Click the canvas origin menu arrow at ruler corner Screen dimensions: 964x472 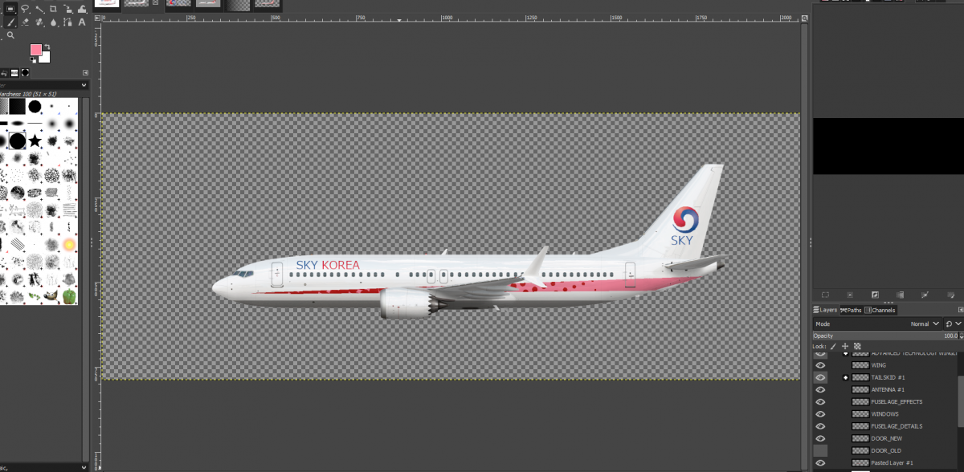coord(97,18)
